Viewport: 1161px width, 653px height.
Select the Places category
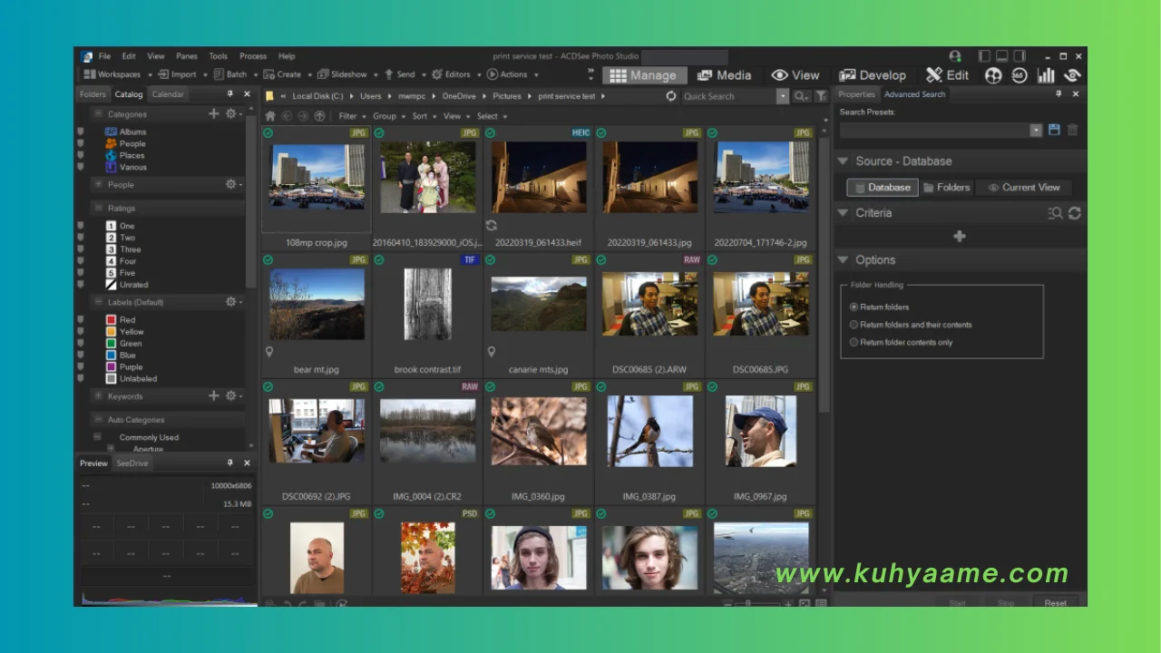click(124, 155)
